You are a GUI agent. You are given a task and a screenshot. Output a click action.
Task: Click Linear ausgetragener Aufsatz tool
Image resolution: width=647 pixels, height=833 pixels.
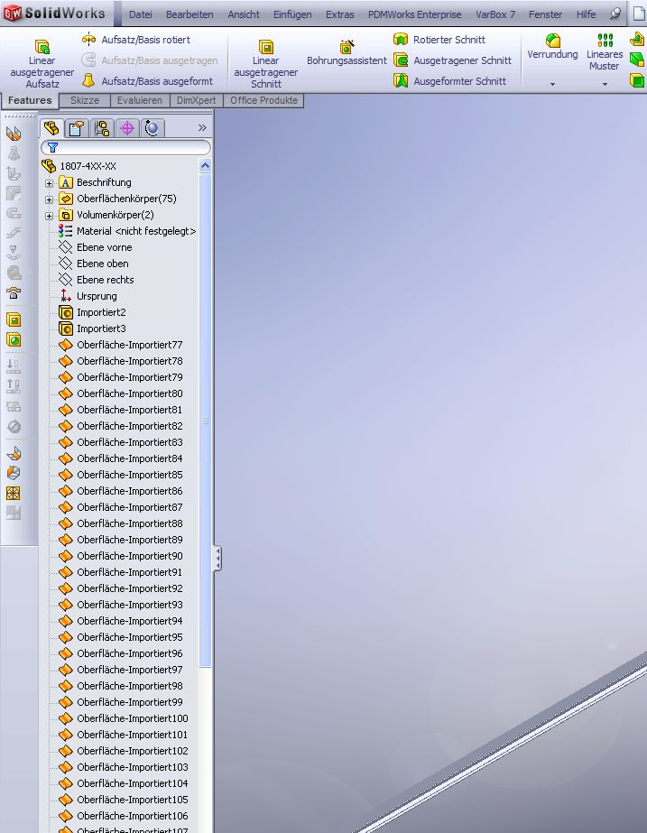[42, 62]
